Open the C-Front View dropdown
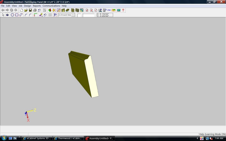This screenshot has width=226, height=141. [x=67, y=15]
